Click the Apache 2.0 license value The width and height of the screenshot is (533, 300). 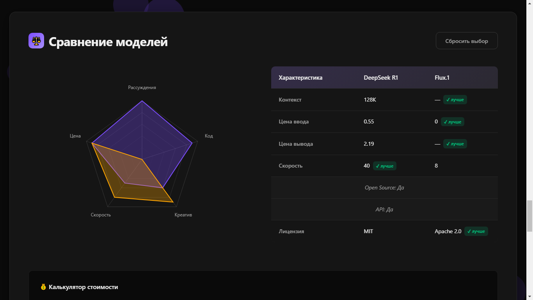point(448,231)
